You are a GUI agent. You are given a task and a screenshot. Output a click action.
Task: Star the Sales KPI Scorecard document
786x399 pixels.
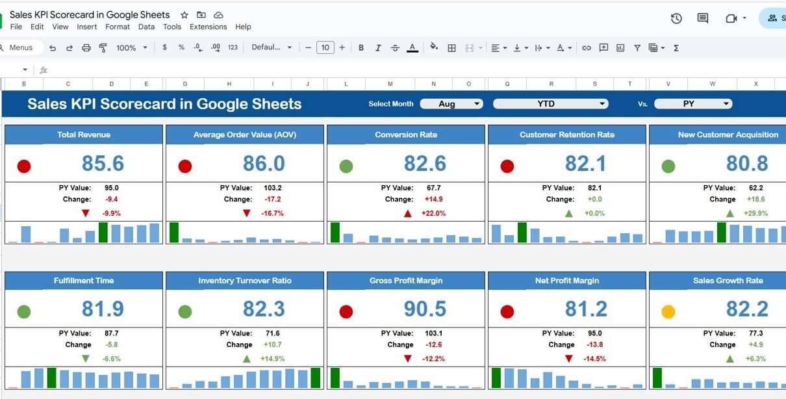[x=184, y=14]
